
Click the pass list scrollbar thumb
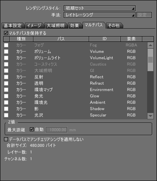[x=150, y=60]
